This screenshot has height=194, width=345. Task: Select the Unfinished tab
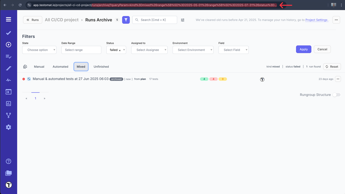(101, 67)
